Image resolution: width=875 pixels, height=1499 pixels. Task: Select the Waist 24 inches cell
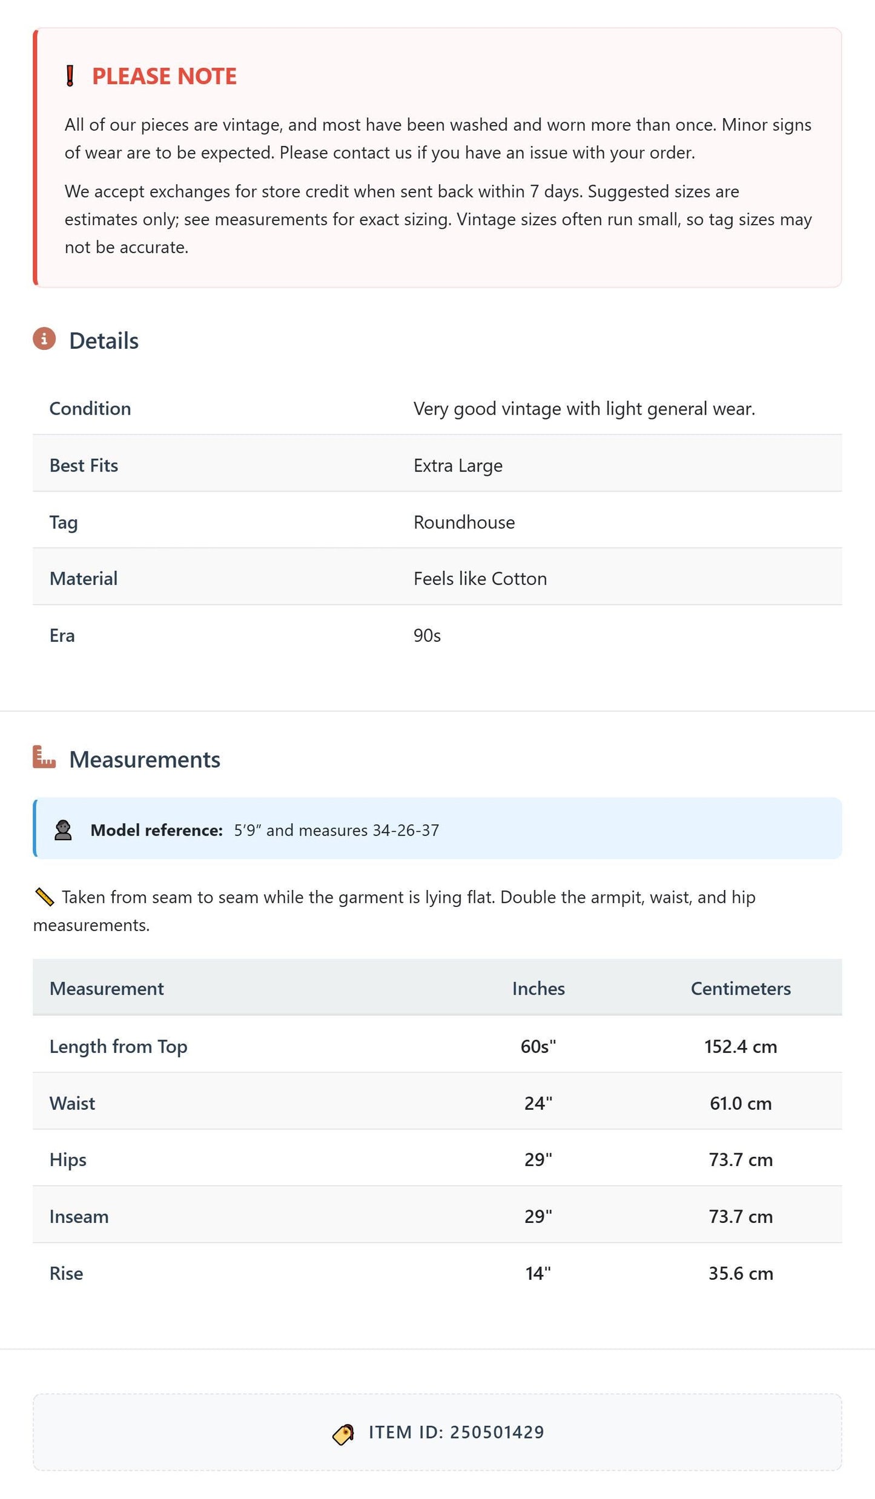coord(538,1103)
